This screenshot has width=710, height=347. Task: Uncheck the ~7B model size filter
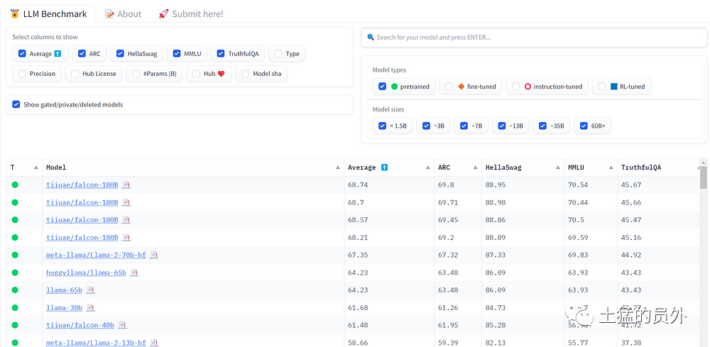[x=464, y=126]
